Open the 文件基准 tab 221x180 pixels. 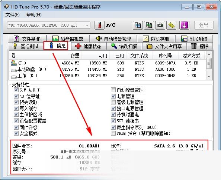pos(27,39)
